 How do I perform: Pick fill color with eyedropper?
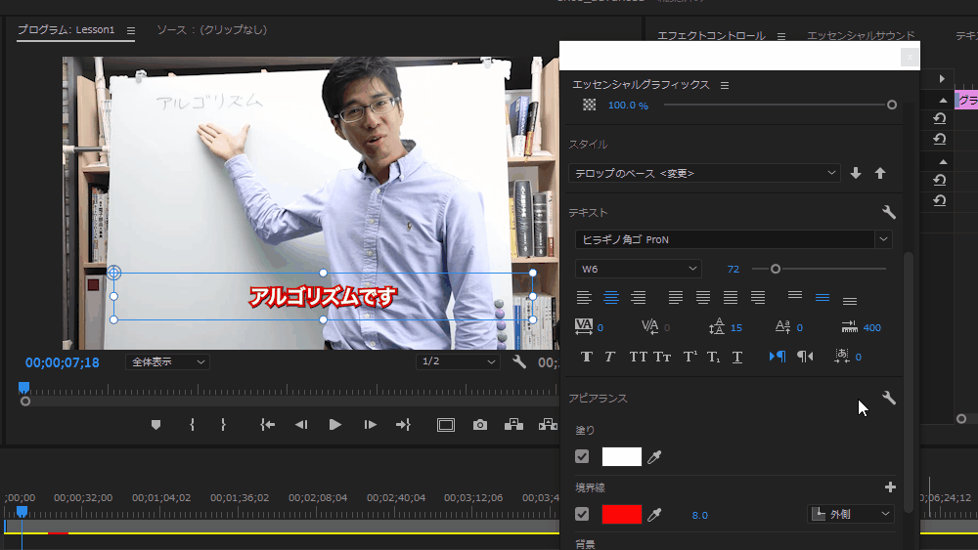(x=654, y=457)
